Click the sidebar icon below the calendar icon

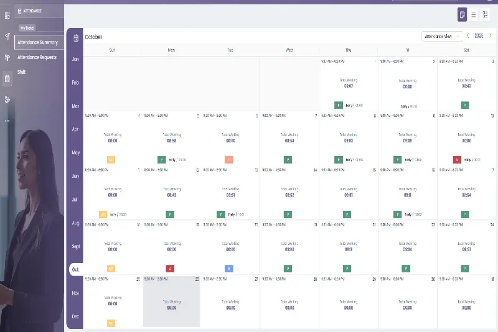tap(7, 99)
